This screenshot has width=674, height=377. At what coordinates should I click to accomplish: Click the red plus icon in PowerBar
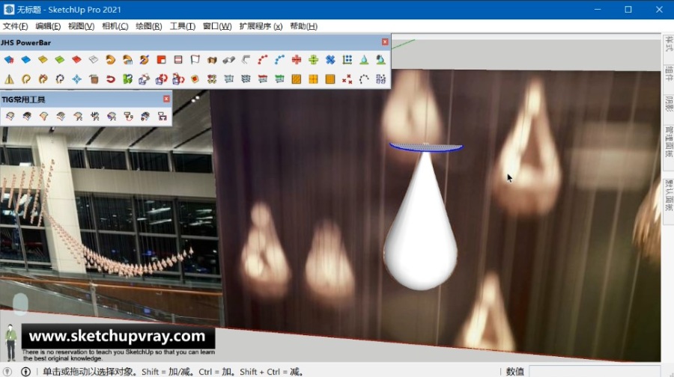pos(297,60)
